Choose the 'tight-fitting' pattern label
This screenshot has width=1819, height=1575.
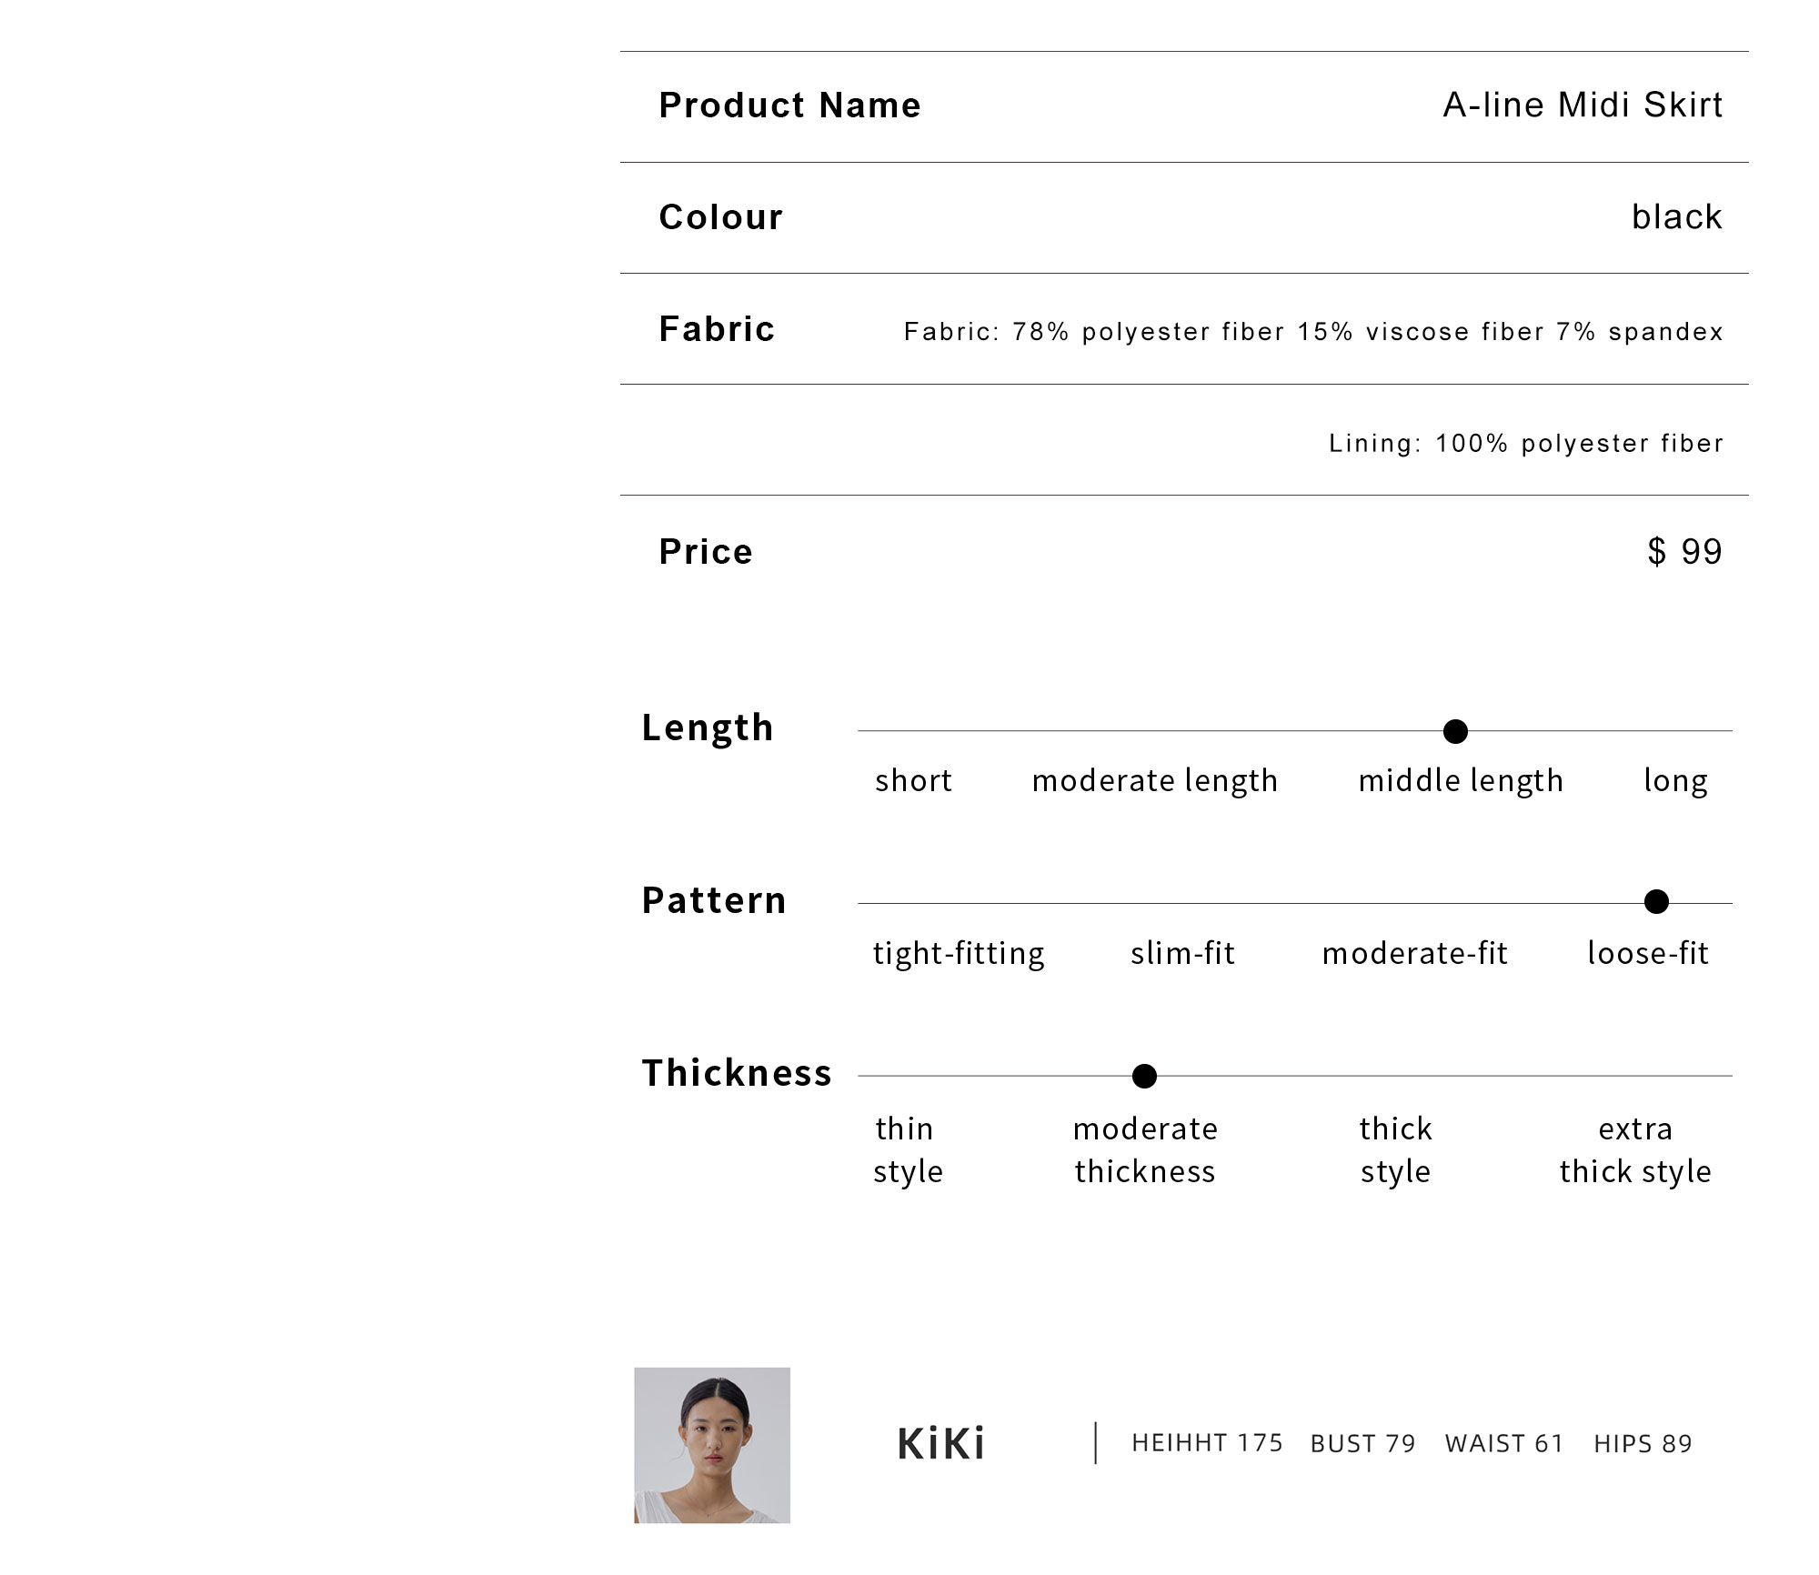(959, 953)
